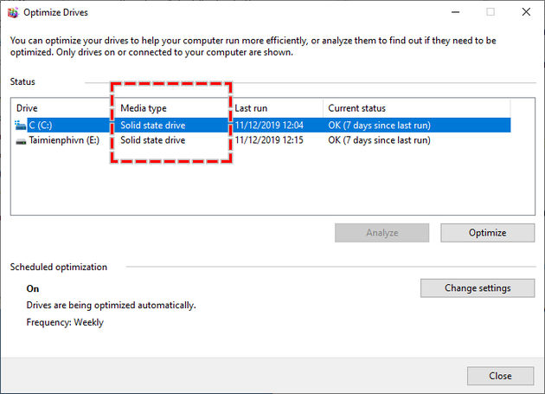Select the Taimienphivn (E:) drive name

tap(64, 140)
